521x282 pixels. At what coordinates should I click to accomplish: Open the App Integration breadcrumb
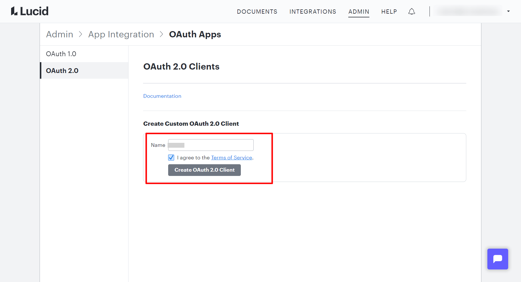pyautogui.click(x=121, y=34)
